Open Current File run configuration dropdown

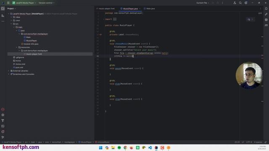[x=203, y=3]
